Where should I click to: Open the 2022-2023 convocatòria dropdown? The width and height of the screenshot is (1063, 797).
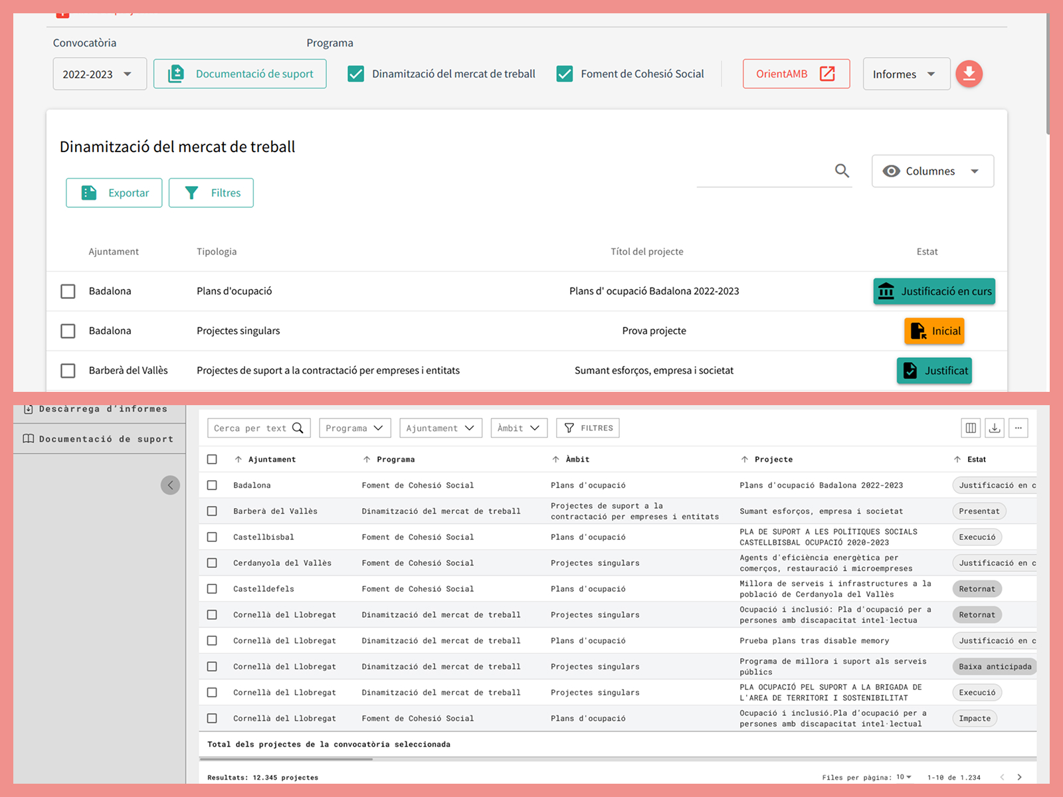100,74
